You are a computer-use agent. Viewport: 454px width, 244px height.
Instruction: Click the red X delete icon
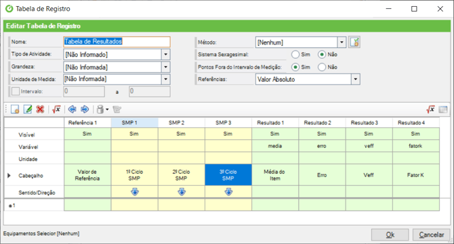tap(40, 109)
